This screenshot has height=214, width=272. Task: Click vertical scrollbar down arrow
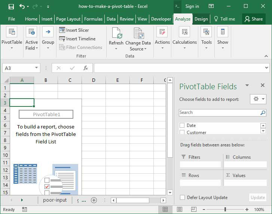coord(170,192)
